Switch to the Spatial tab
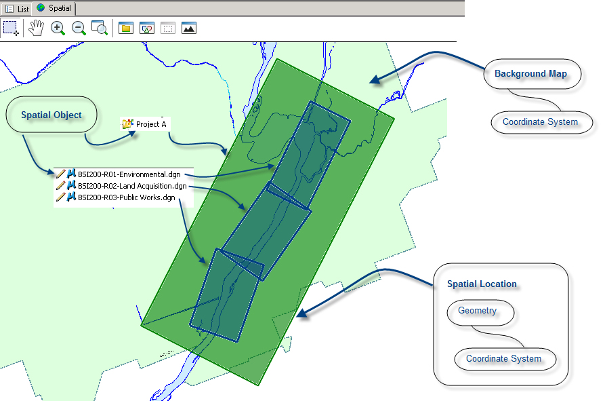 click(x=55, y=8)
